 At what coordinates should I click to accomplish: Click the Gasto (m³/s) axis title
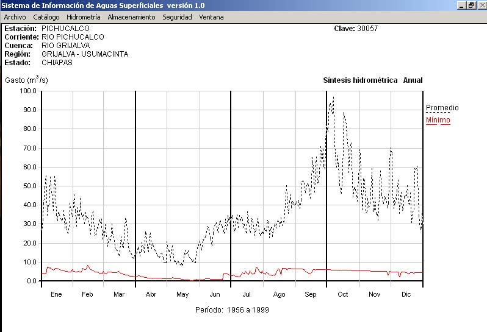coord(26,80)
